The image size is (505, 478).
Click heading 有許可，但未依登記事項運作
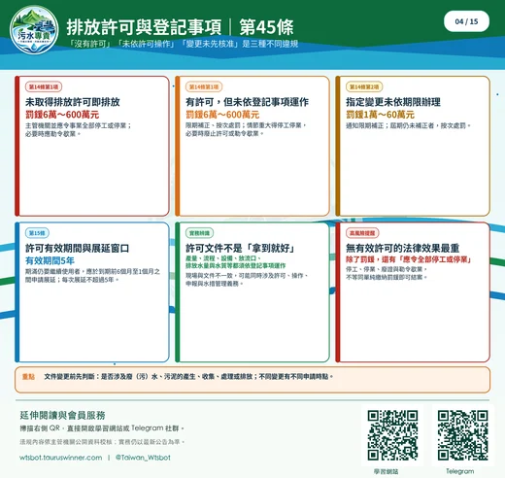(247, 102)
